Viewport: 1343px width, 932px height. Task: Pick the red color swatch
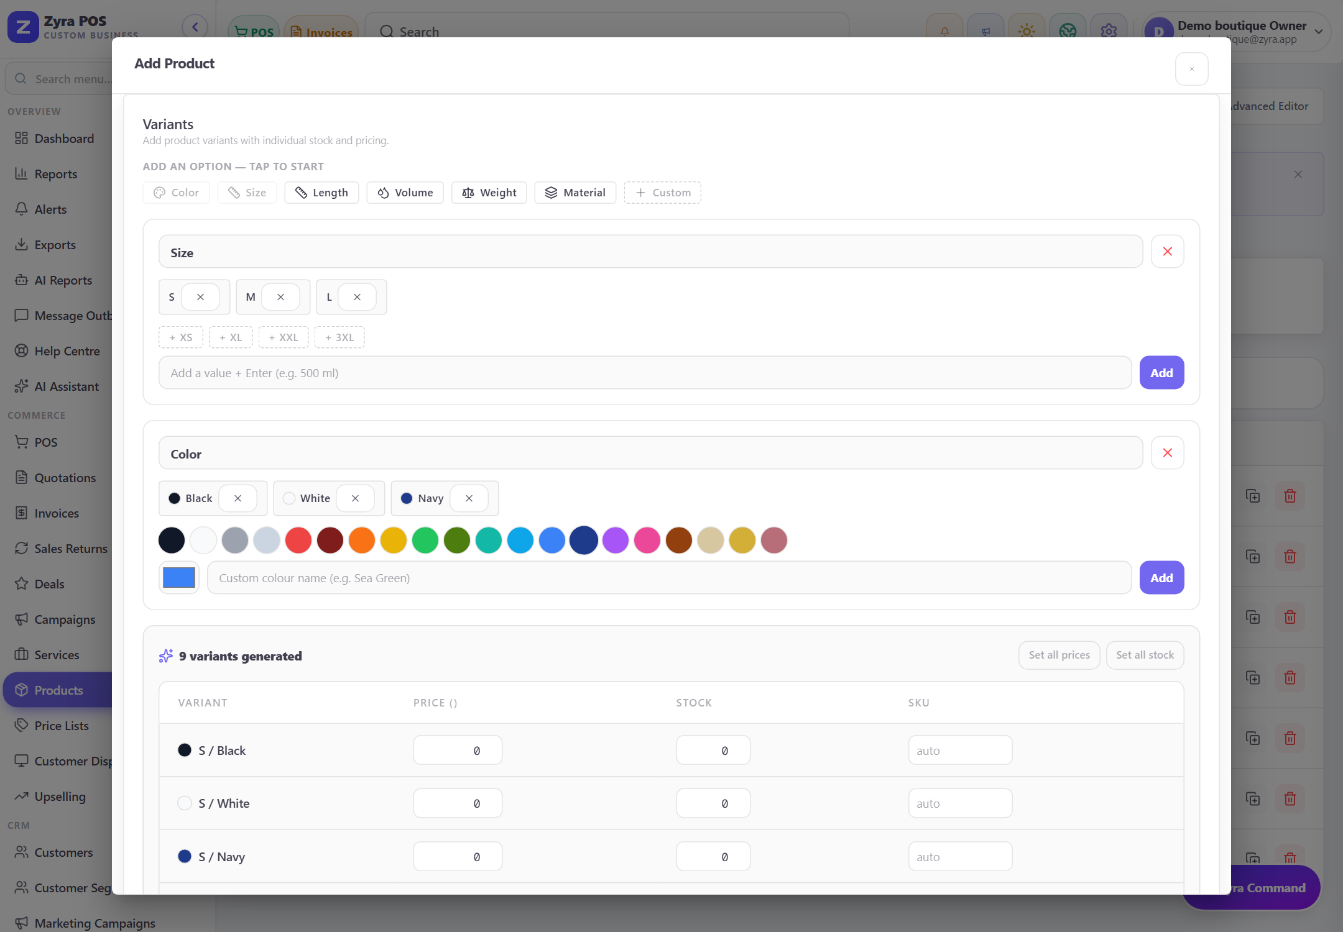(298, 540)
